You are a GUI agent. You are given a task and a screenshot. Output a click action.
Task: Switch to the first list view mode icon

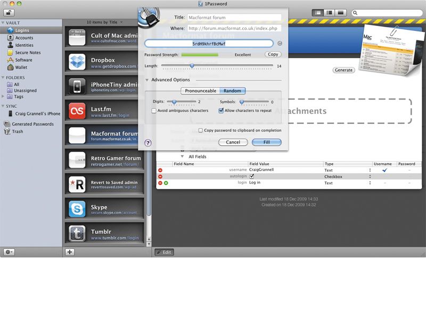coord(317,12)
